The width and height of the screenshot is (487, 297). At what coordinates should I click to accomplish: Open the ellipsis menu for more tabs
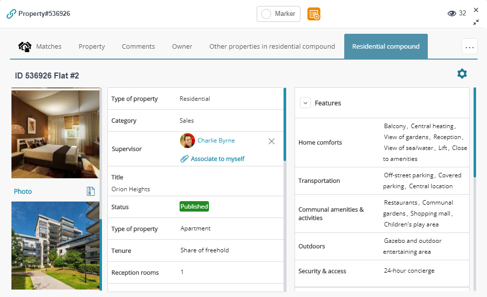470,46
